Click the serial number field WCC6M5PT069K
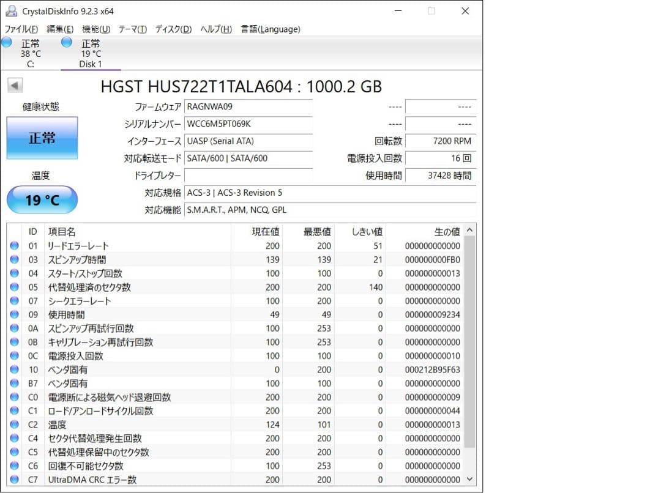Viewport: 661px width, 493px height. point(248,124)
